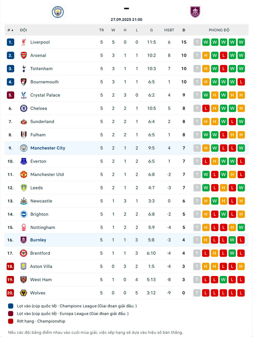Open the Burnley team link
Image resolution: width=253 pixels, height=337 pixels.
click(38, 240)
